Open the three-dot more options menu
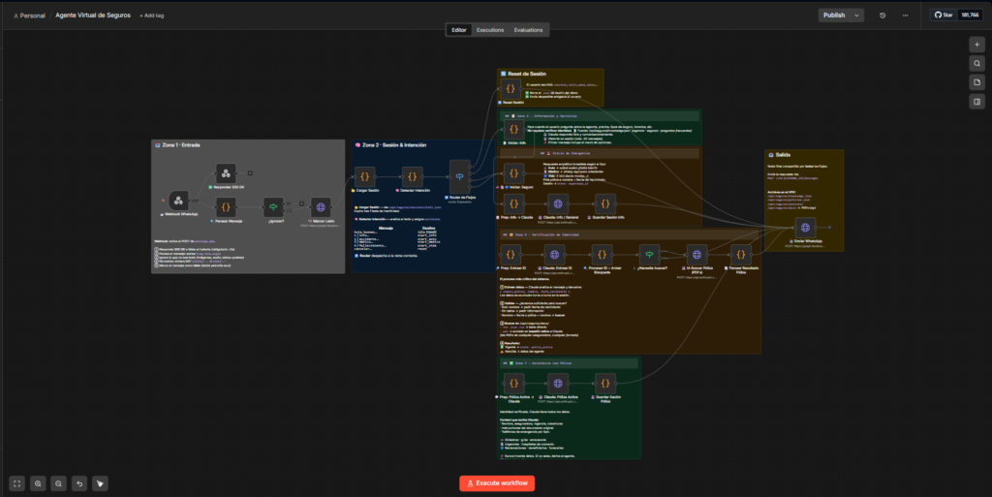This screenshot has height=497, width=992. click(x=905, y=16)
